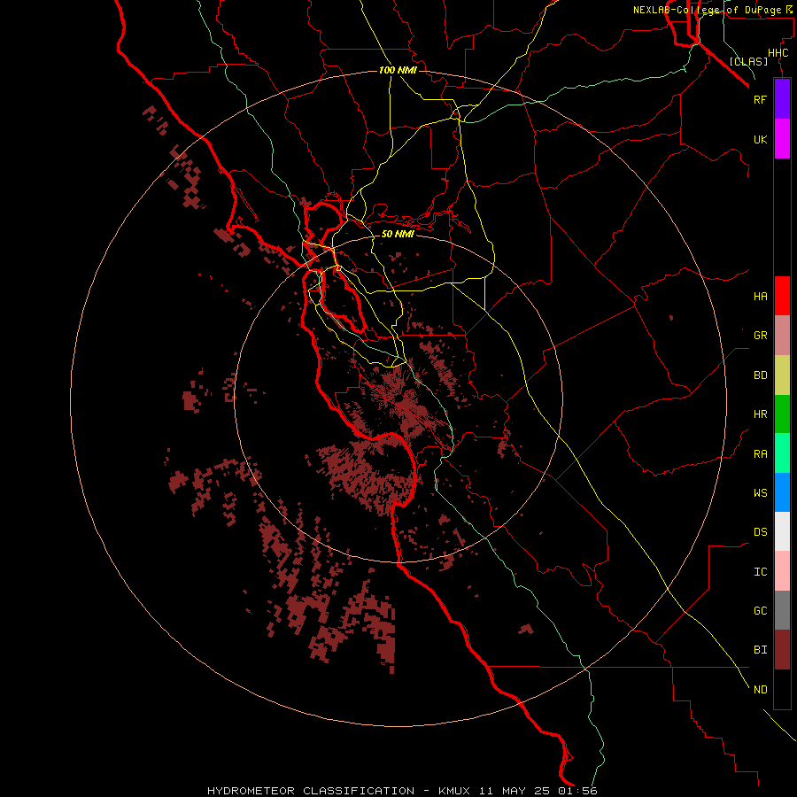
Task: Select the GC gray legend swatch
Action: pos(782,610)
